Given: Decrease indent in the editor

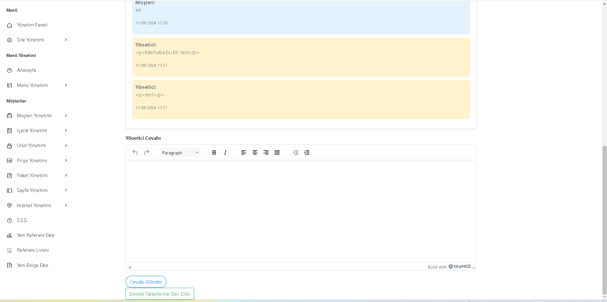Looking at the screenshot, I should (x=296, y=152).
